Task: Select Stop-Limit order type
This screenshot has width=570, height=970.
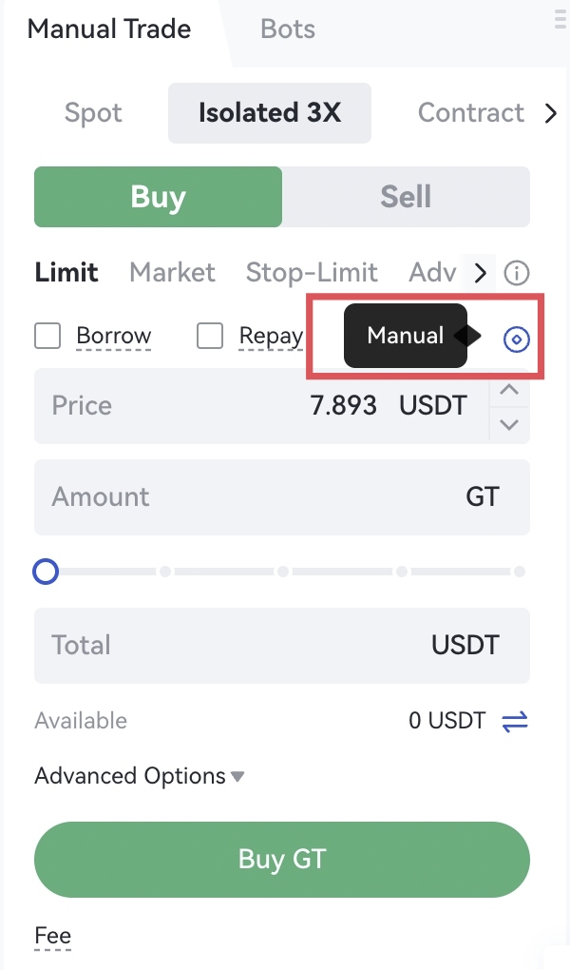Action: [x=312, y=273]
